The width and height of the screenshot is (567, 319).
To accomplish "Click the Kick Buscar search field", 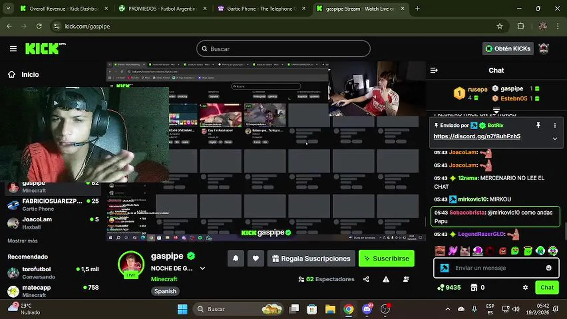I will coord(283,49).
